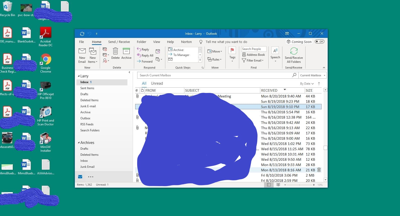Sort by the RECEIVED column header
This screenshot has width=400, height=216.
tap(282, 90)
